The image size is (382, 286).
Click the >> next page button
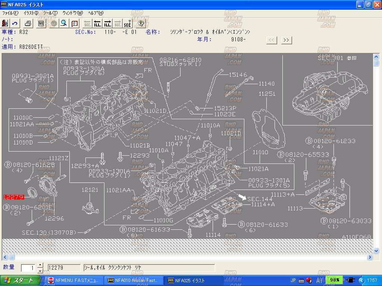(x=286, y=40)
